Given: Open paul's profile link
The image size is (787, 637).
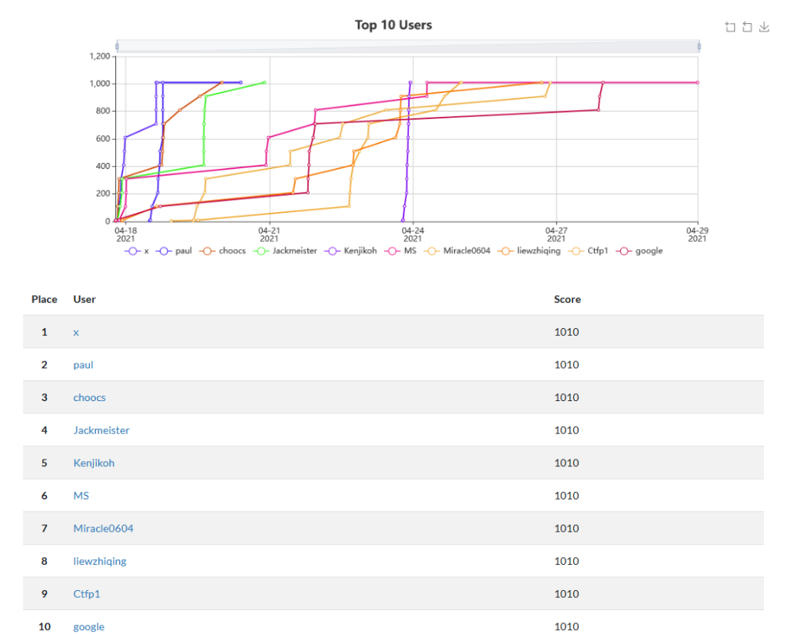Looking at the screenshot, I should click(x=83, y=365).
